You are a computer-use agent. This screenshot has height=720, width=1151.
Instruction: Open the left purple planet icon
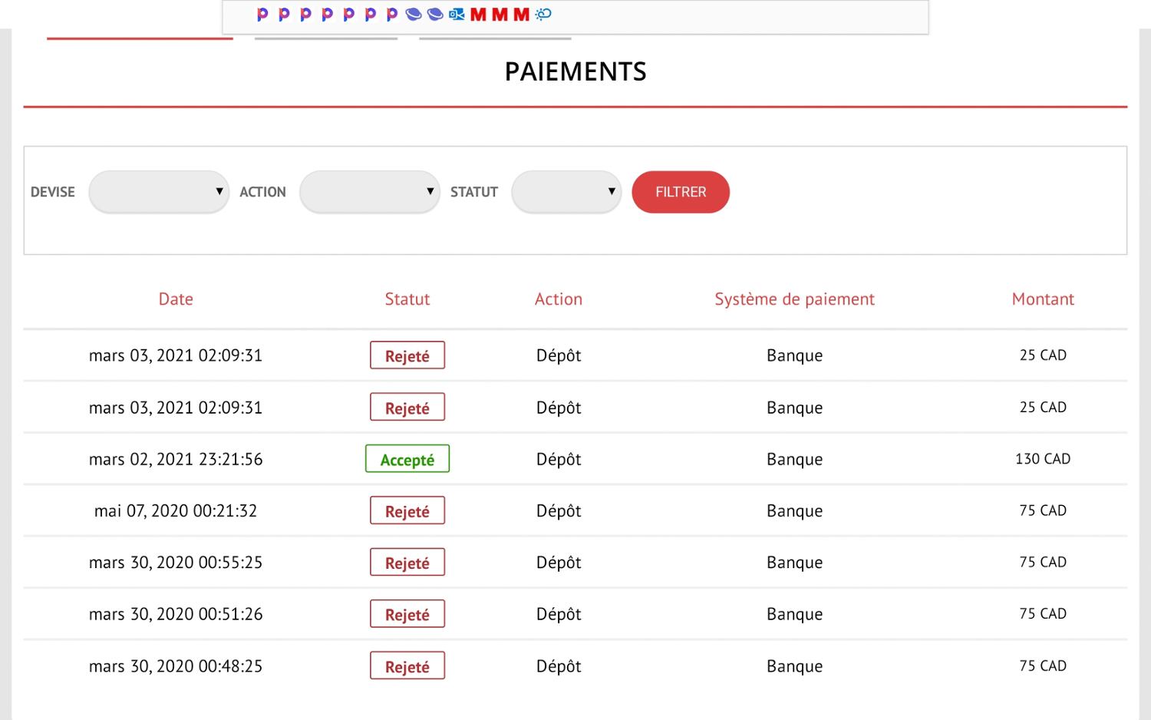414,14
